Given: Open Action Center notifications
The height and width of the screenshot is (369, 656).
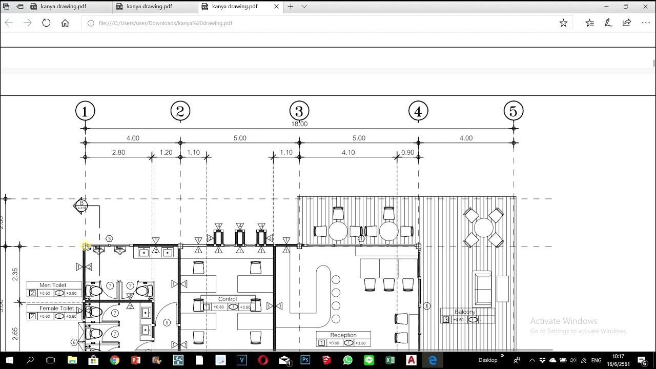Looking at the screenshot, I should pos(643,360).
